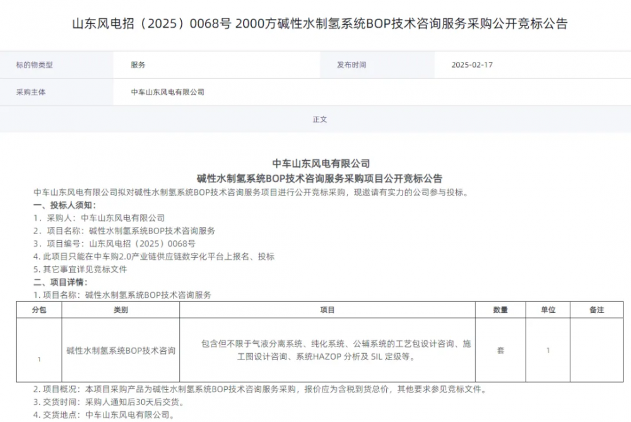Select the '2. 项目名称' line under 投标人须知

tap(124, 231)
